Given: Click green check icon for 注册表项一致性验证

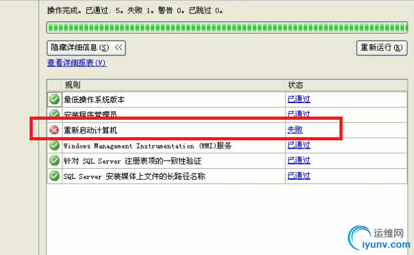Looking at the screenshot, I should click(55, 160).
